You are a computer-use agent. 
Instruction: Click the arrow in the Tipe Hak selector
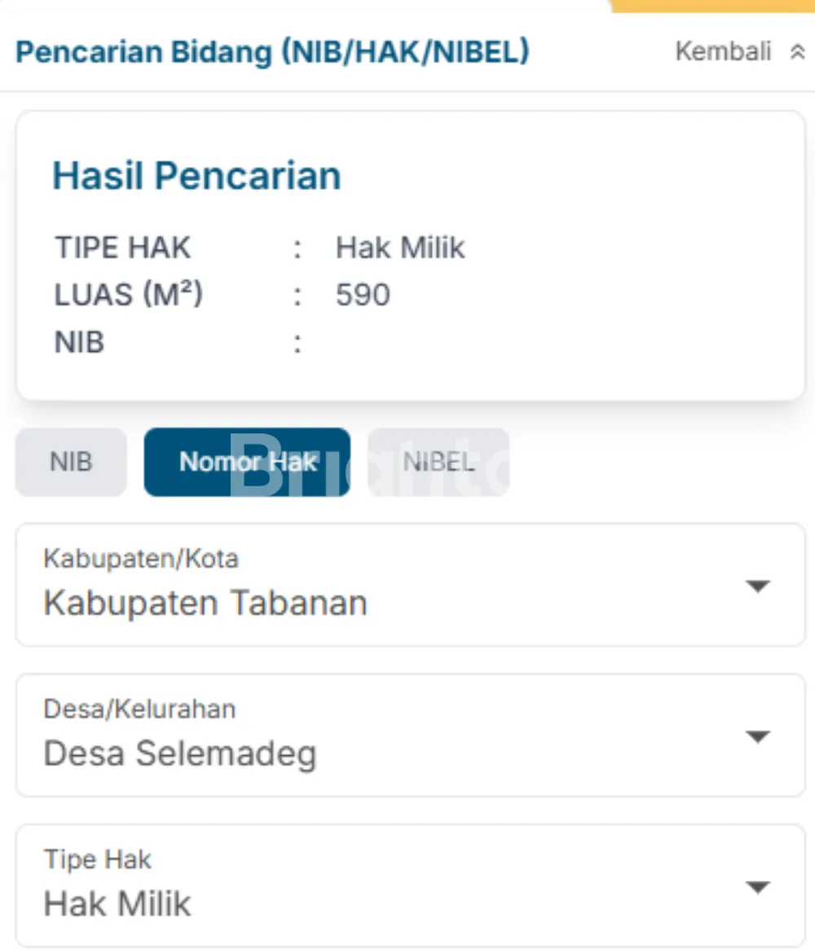click(758, 887)
